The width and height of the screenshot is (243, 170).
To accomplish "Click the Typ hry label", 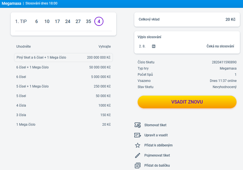I will 143,68.
